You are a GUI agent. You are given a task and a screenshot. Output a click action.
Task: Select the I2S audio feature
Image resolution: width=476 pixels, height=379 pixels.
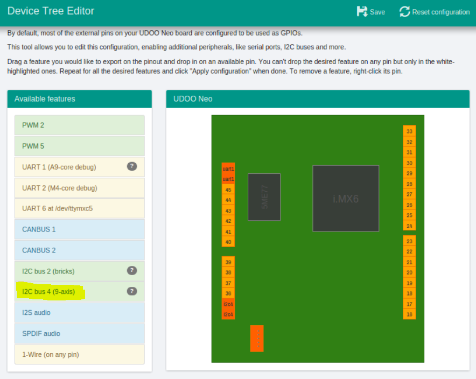[x=80, y=313]
